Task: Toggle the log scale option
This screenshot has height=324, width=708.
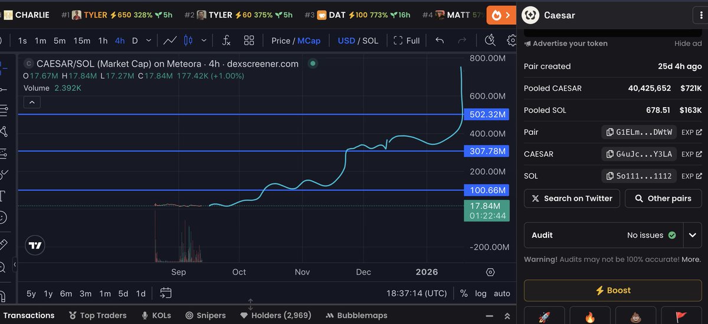Action: (481, 293)
